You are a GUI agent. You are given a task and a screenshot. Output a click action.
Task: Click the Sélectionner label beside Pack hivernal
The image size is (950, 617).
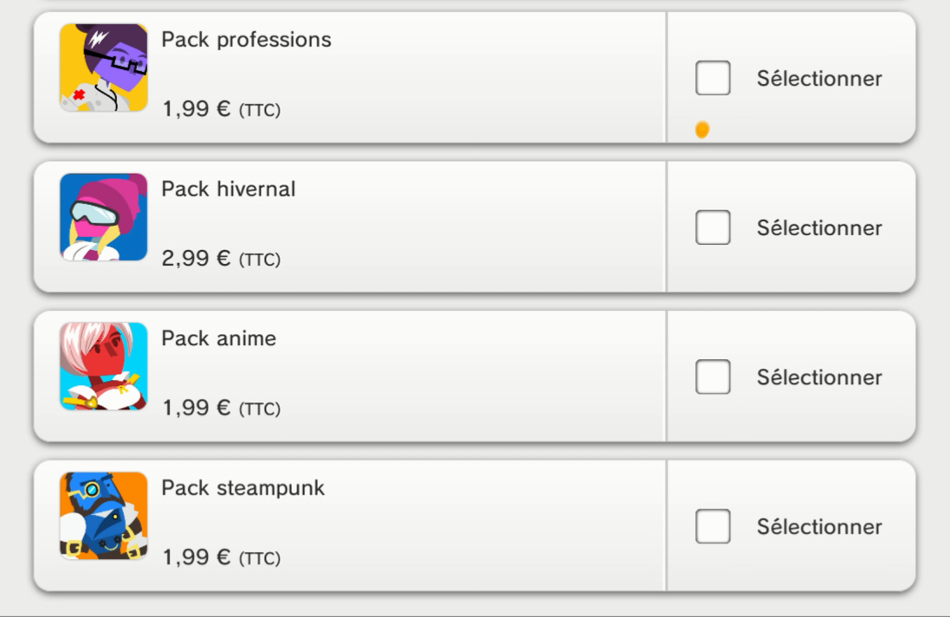click(x=819, y=228)
